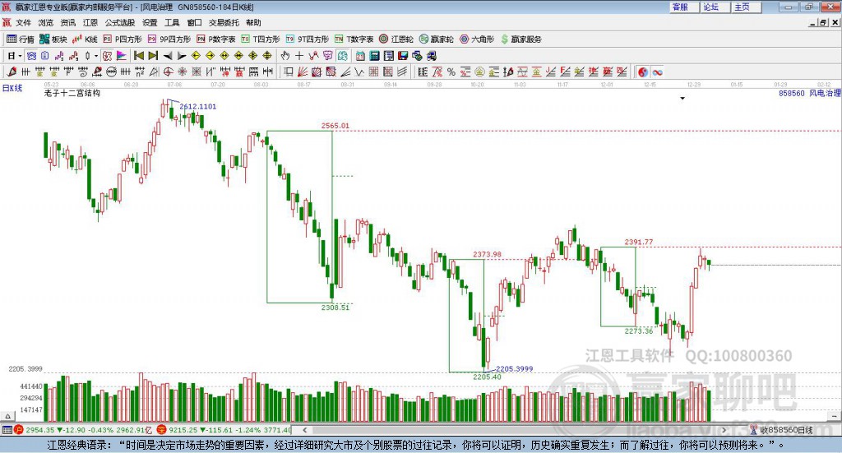Open the 帮助 menu
This screenshot has width=842, height=453.
[253, 22]
